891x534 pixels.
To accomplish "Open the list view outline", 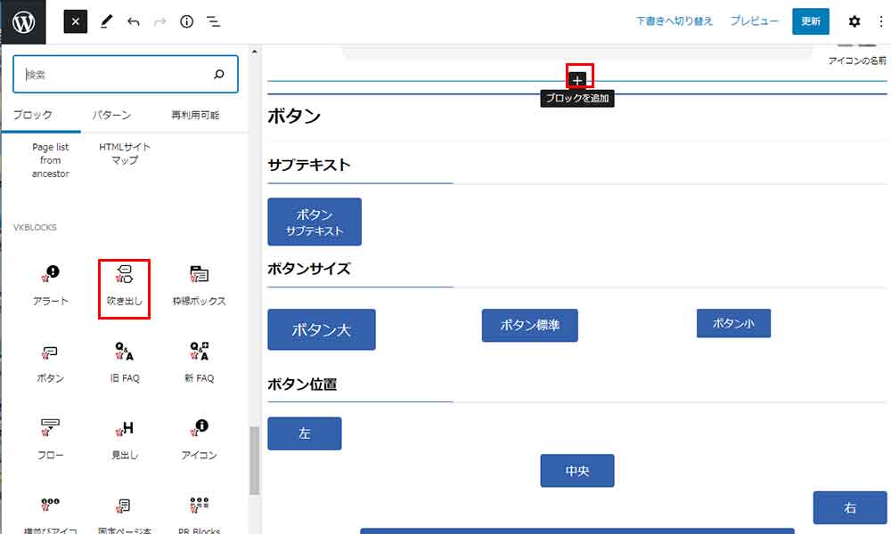I will [214, 21].
